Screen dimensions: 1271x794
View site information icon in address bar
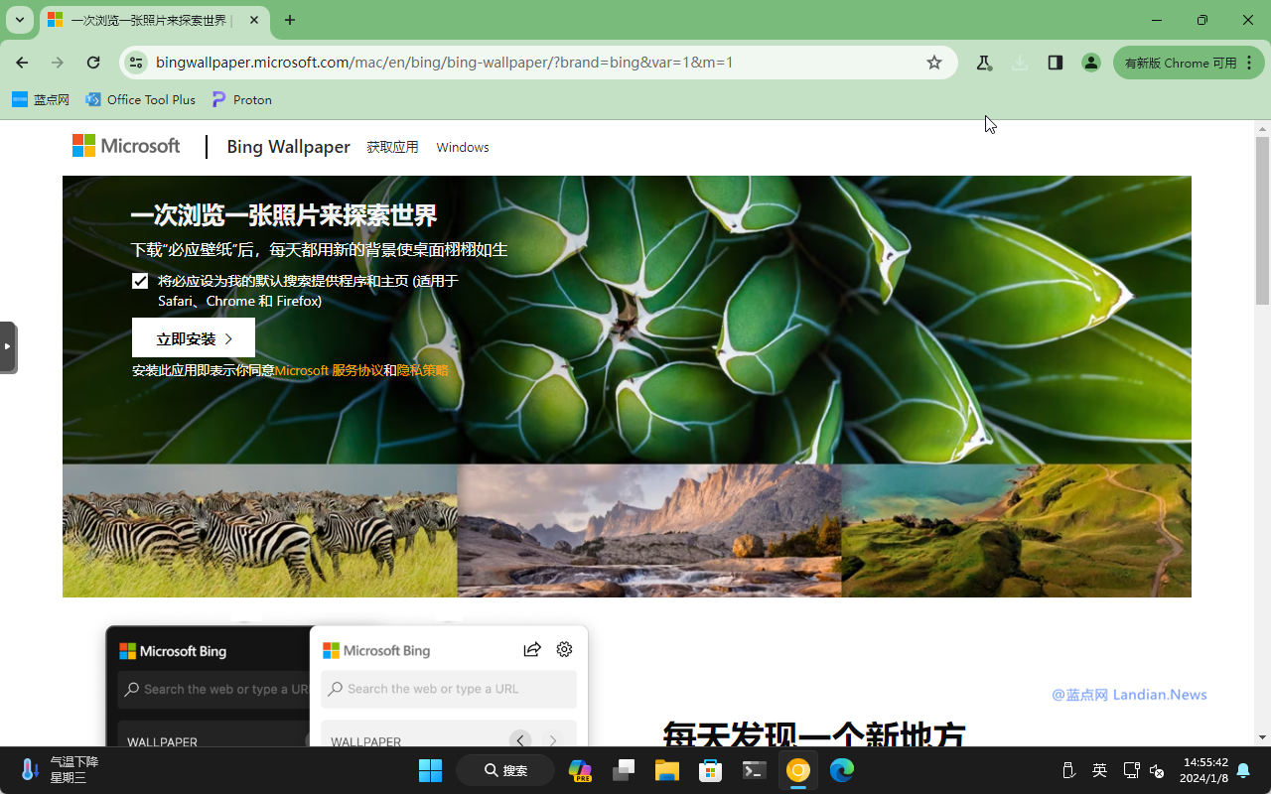pos(137,63)
